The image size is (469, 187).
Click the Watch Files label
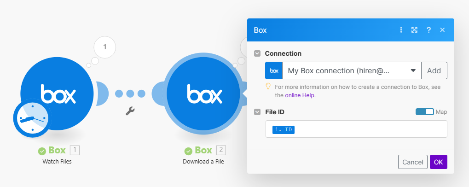pyautogui.click(x=57, y=162)
